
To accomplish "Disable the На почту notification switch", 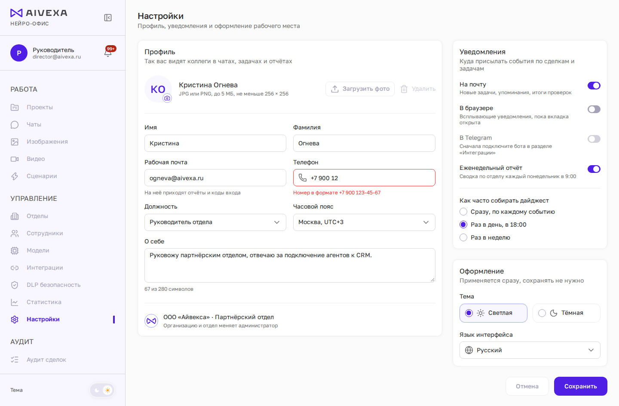I will pos(594,86).
